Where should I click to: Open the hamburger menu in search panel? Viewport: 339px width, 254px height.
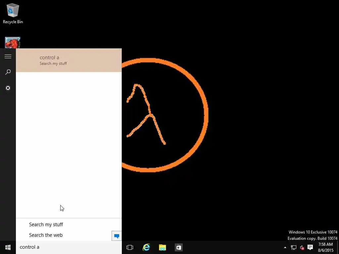click(8, 56)
